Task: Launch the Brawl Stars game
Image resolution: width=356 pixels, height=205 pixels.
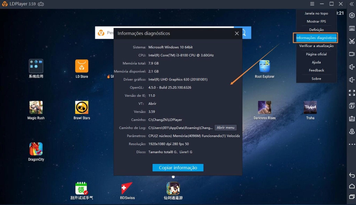Action: (82, 110)
